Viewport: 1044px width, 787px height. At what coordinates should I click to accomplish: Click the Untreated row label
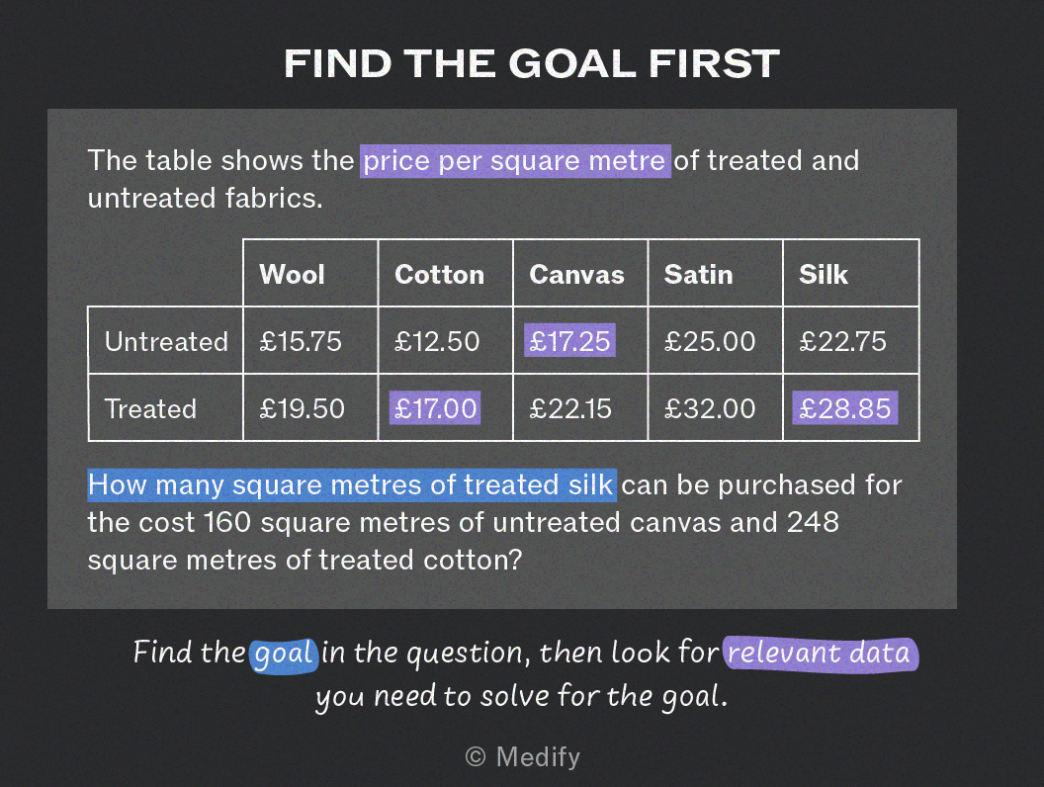click(x=166, y=341)
